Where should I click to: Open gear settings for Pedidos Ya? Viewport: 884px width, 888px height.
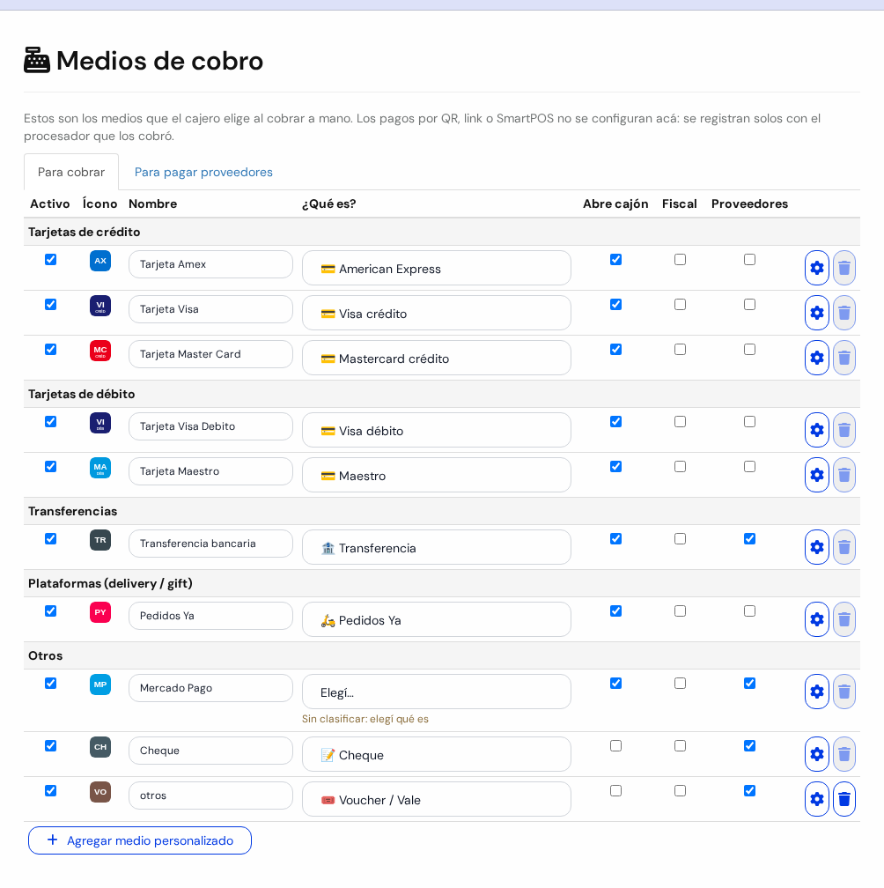pos(817,619)
